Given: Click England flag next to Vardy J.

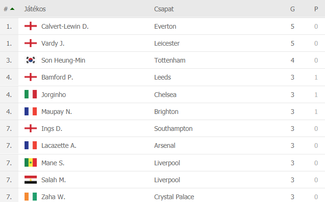Looking at the screenshot, I should (x=31, y=43).
